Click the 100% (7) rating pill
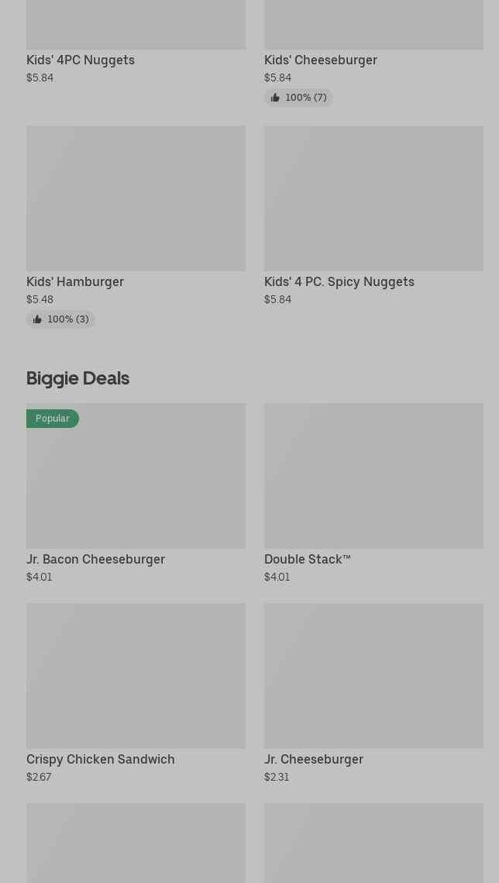 299,98
